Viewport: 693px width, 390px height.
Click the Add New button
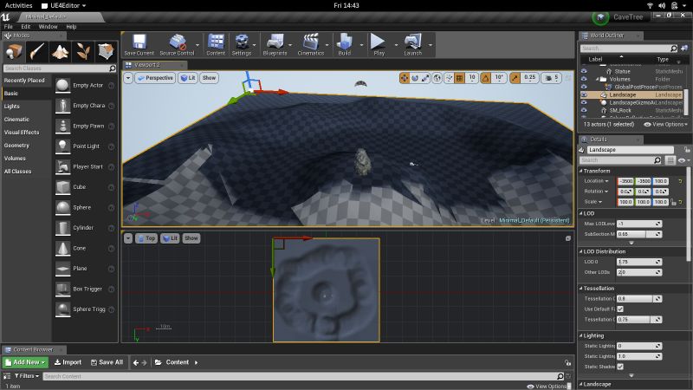point(25,362)
